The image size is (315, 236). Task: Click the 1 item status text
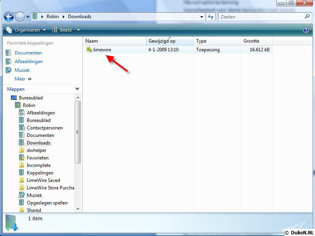click(35, 218)
